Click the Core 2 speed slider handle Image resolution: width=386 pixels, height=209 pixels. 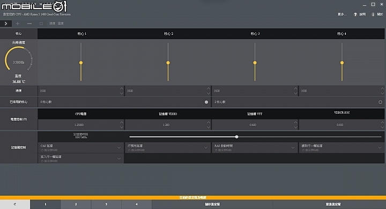click(x=168, y=63)
